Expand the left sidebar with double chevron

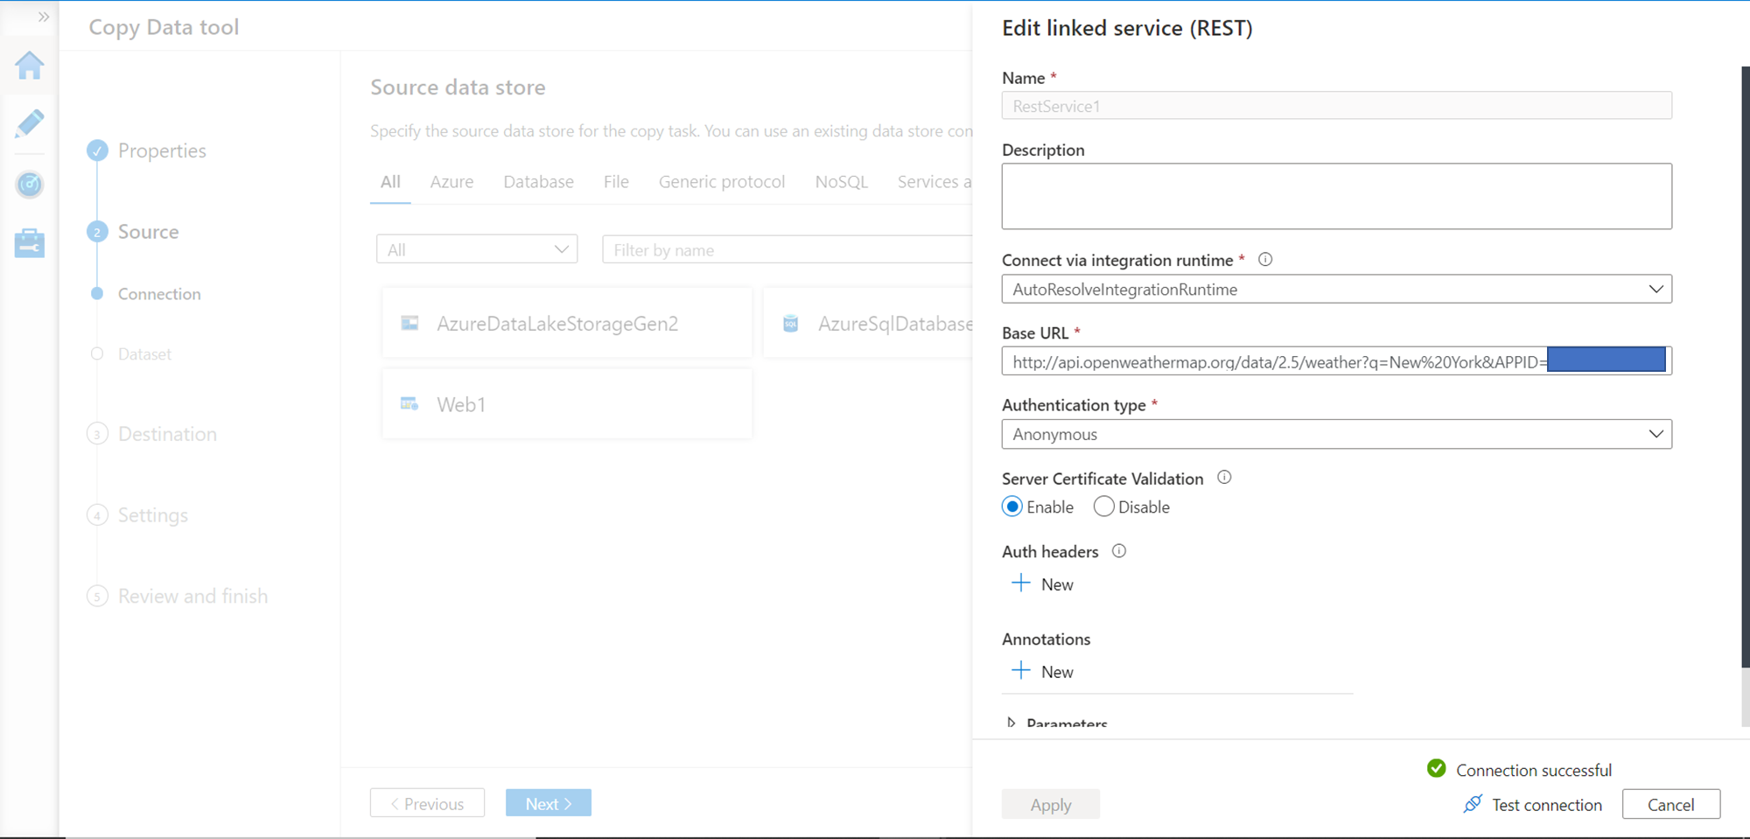point(43,17)
